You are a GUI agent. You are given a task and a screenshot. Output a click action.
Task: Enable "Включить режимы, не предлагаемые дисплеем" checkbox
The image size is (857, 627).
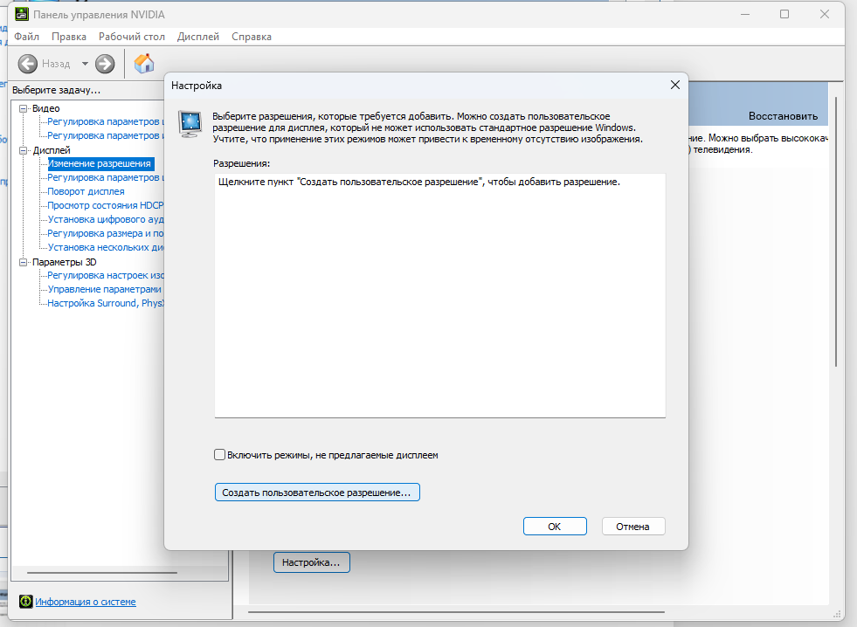click(x=220, y=455)
